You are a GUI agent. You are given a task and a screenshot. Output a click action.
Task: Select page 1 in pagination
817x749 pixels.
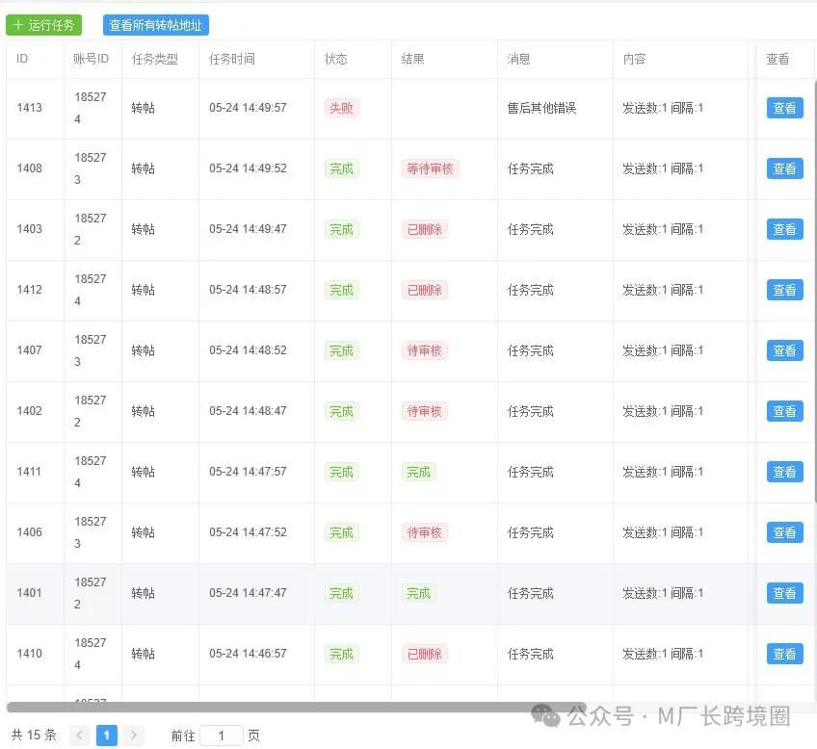(107, 735)
